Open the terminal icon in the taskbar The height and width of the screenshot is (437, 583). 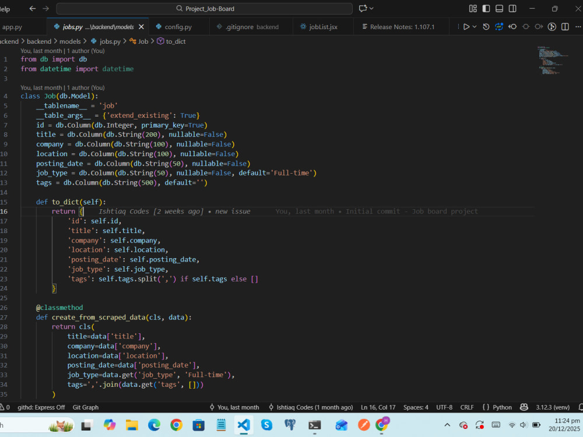315,425
